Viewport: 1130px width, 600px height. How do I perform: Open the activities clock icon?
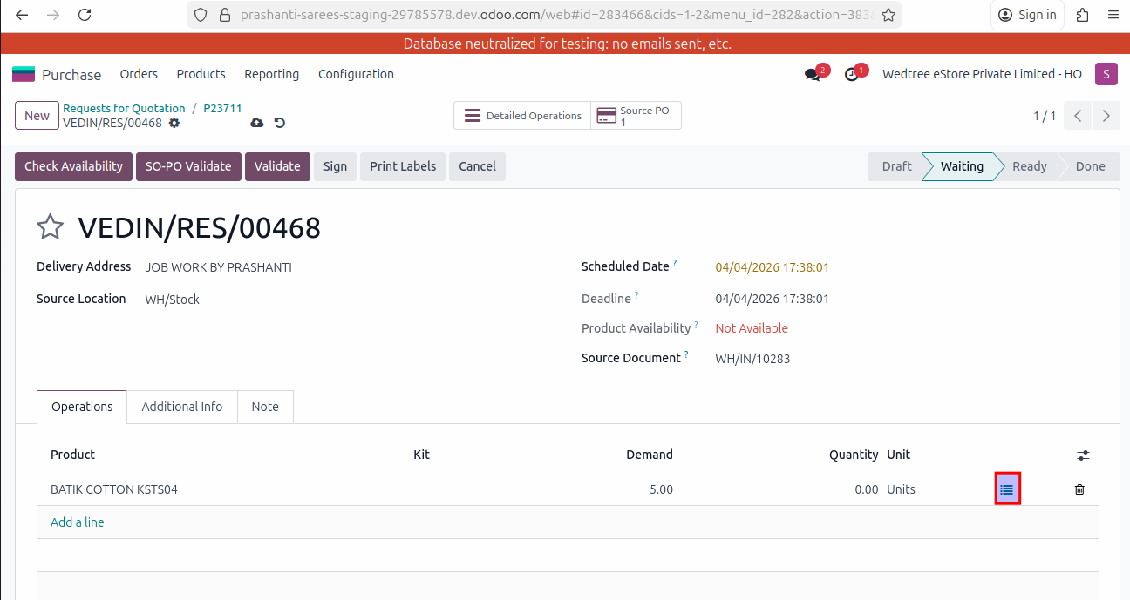(x=853, y=74)
